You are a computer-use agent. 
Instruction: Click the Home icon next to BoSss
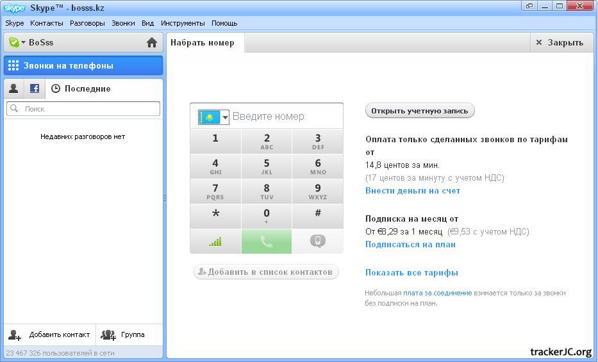(152, 43)
